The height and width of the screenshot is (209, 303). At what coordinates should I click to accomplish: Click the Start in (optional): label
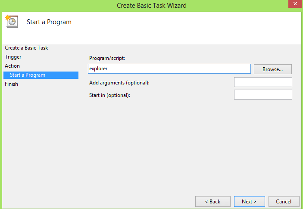tap(109, 95)
